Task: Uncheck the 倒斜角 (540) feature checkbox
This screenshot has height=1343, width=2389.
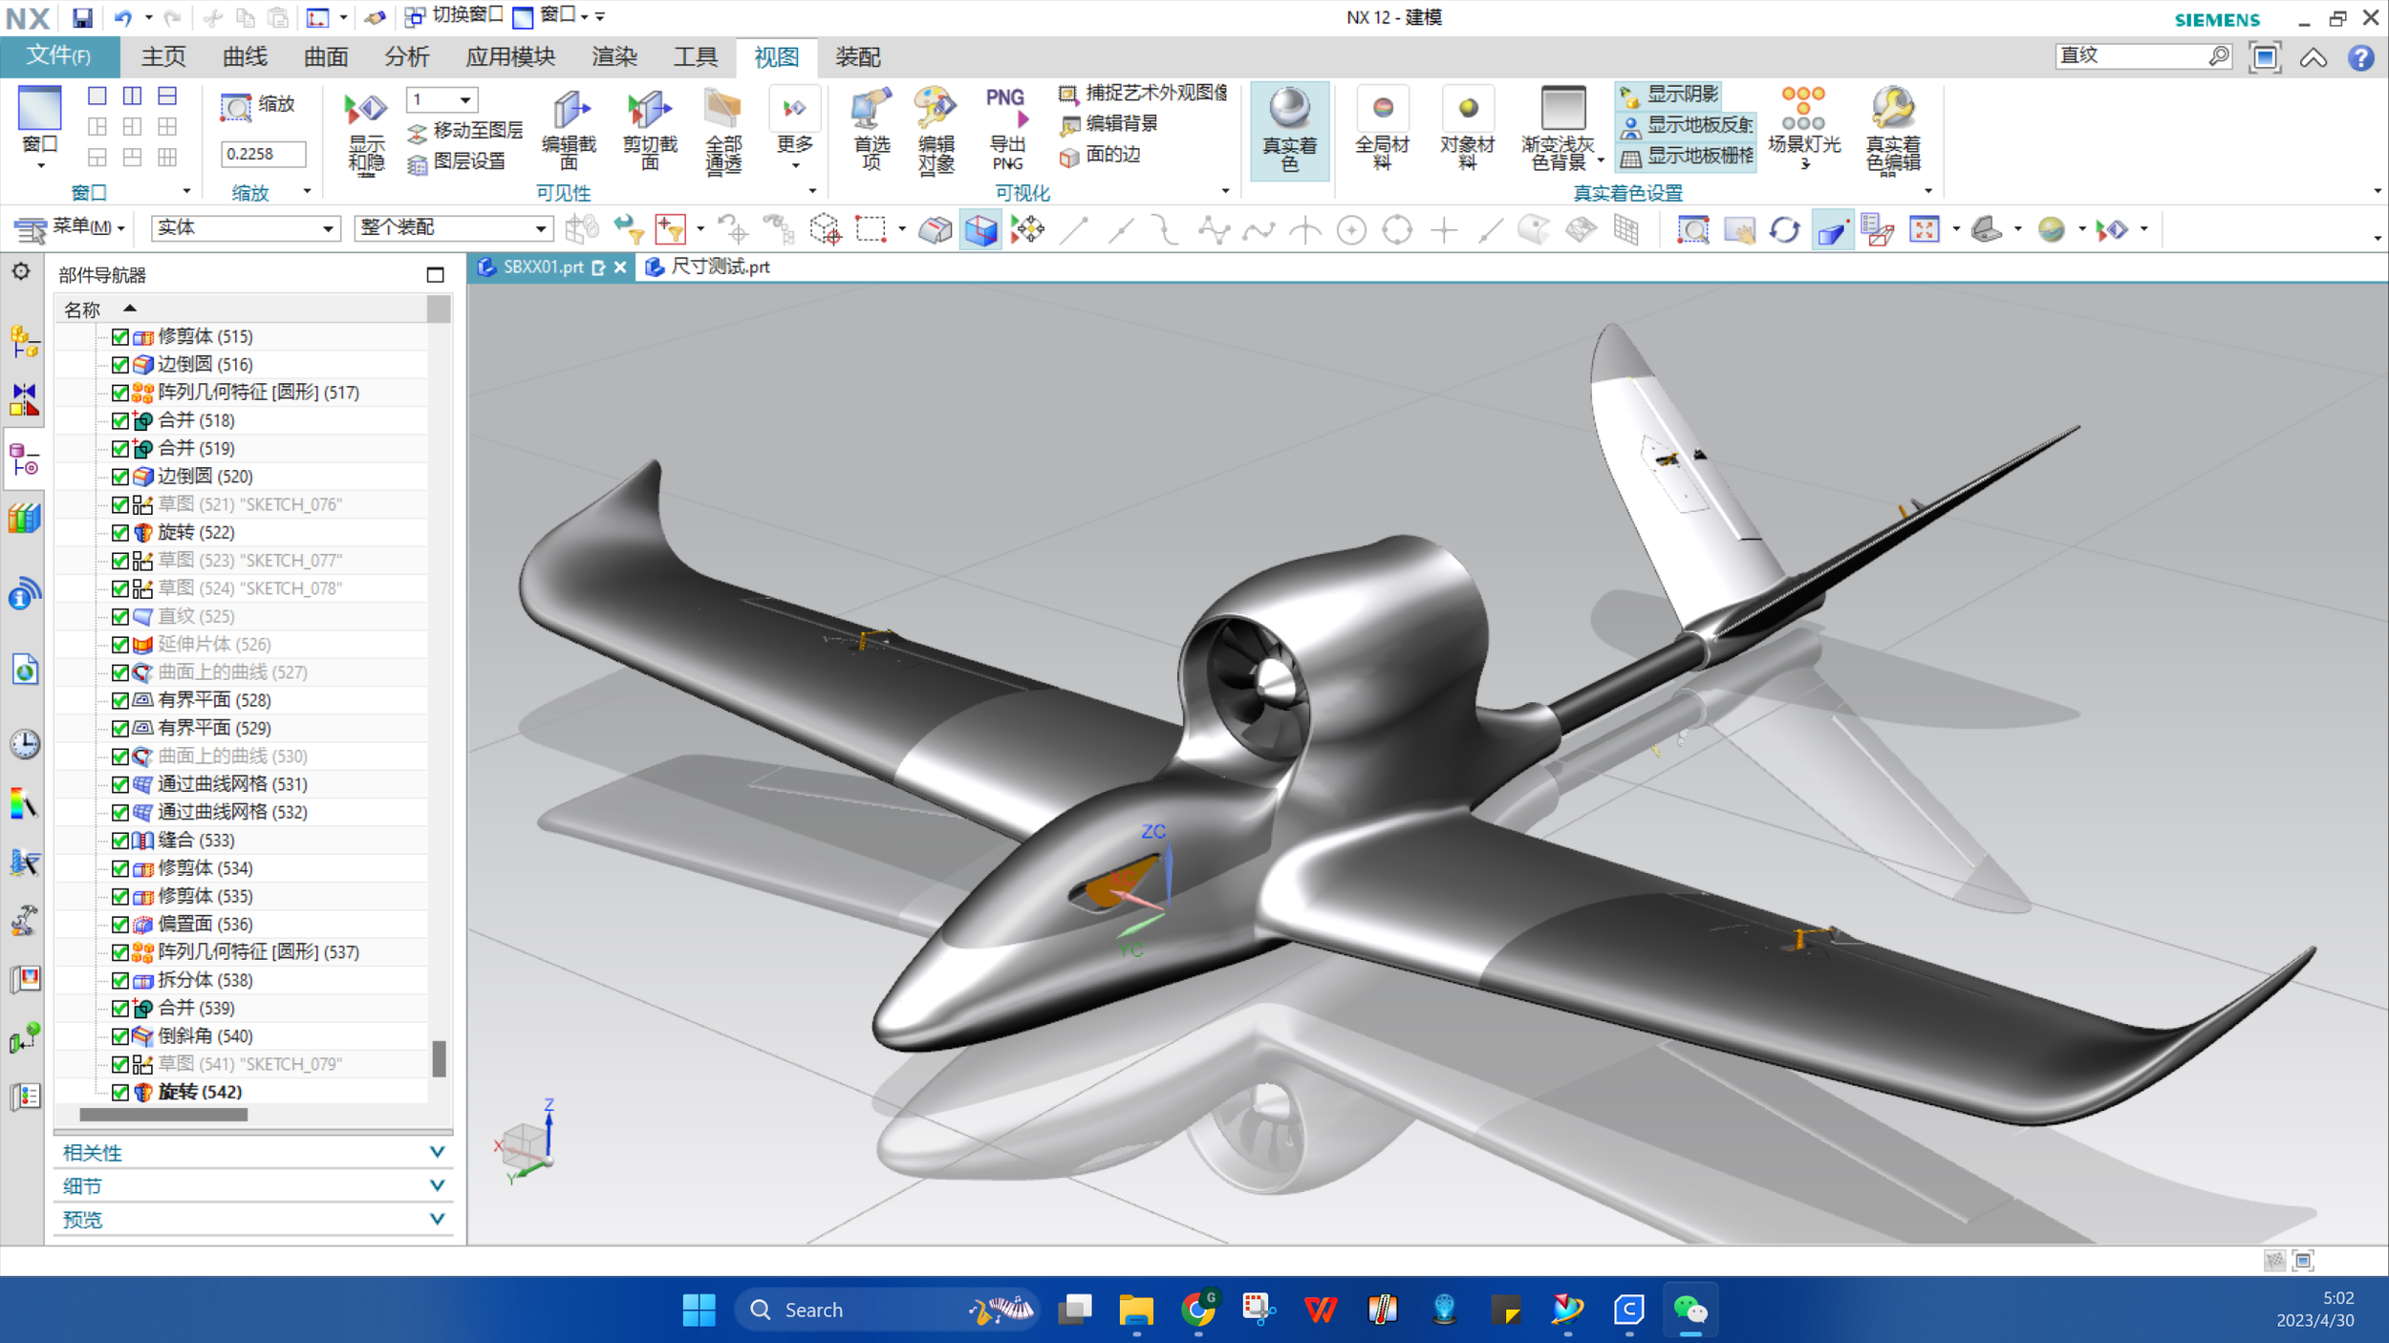Action: point(120,1036)
